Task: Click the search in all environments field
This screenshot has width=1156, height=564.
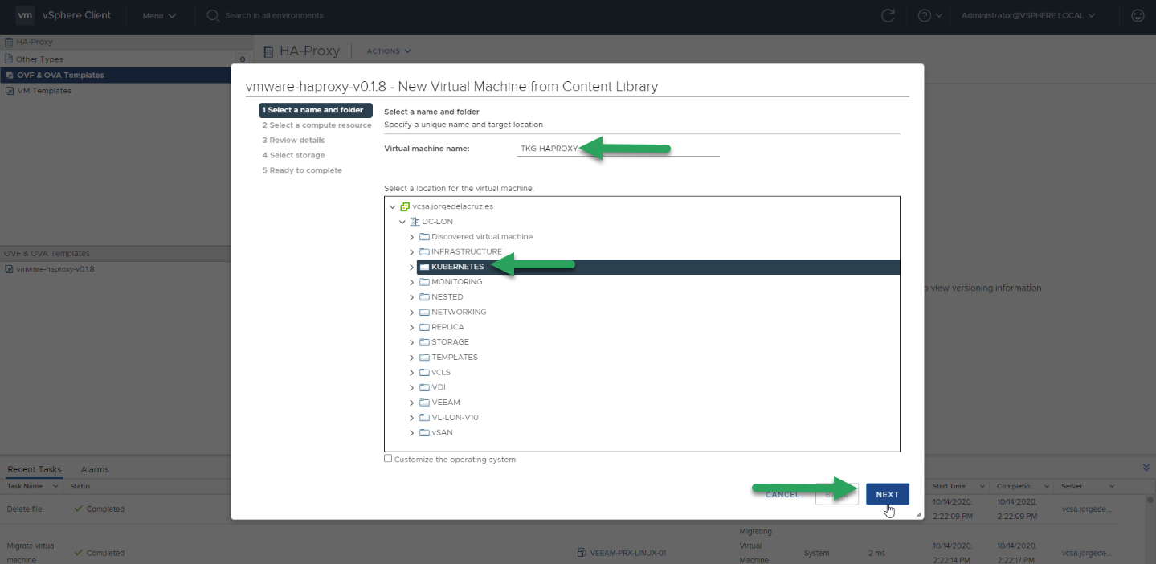Action: 274,15
